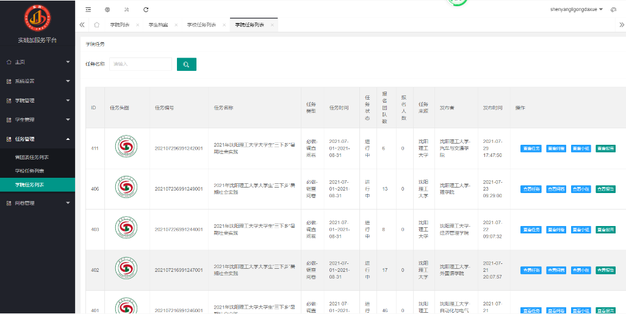The height and width of the screenshot is (314, 626).
Task: Click the icon beside 学生管理
Action: (x=9, y=120)
